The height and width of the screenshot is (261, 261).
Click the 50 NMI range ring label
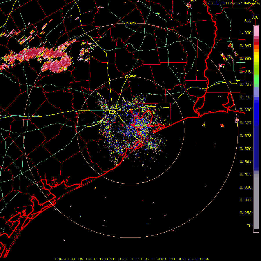tap(130, 77)
